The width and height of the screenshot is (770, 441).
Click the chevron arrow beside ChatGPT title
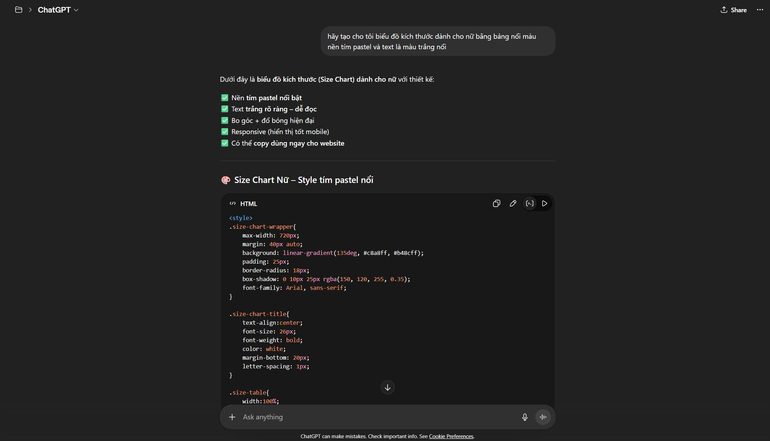76,10
